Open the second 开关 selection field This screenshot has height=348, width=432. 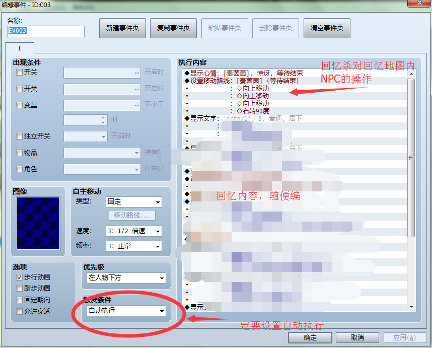coord(102,89)
